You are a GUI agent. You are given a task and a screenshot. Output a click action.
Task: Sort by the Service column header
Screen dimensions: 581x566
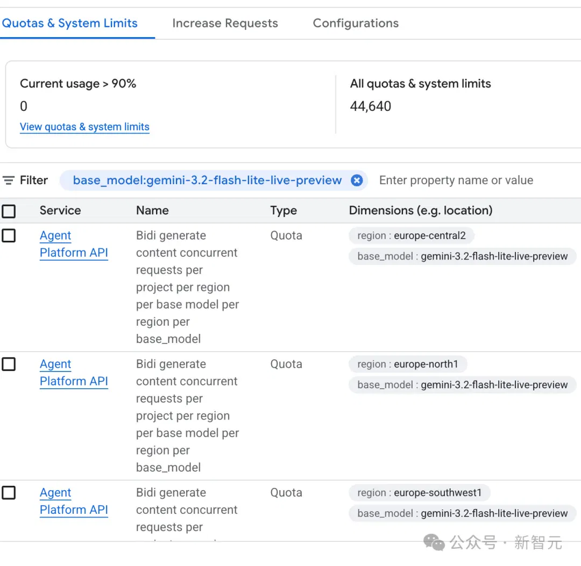60,211
